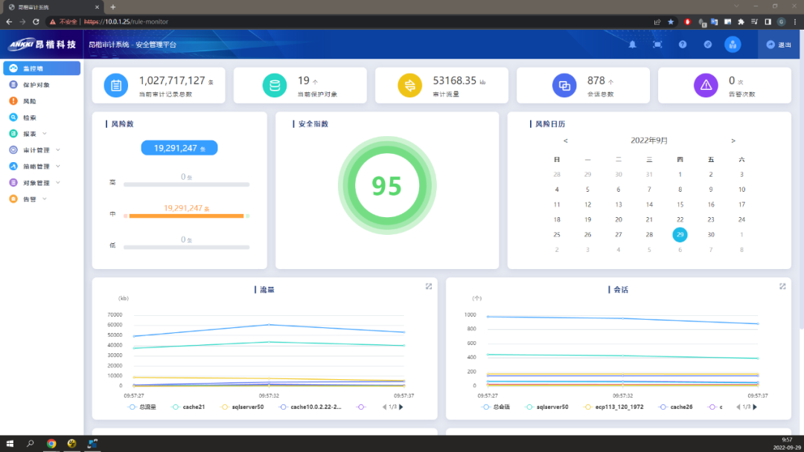Toggle the ecp113_120_1972 series in the sessions legend
This screenshot has height=452, width=804.
click(x=613, y=407)
